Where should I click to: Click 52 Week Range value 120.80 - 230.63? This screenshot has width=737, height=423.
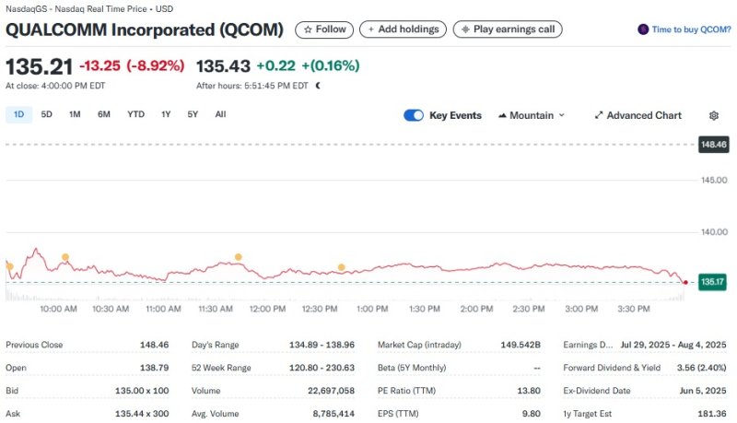(322, 368)
